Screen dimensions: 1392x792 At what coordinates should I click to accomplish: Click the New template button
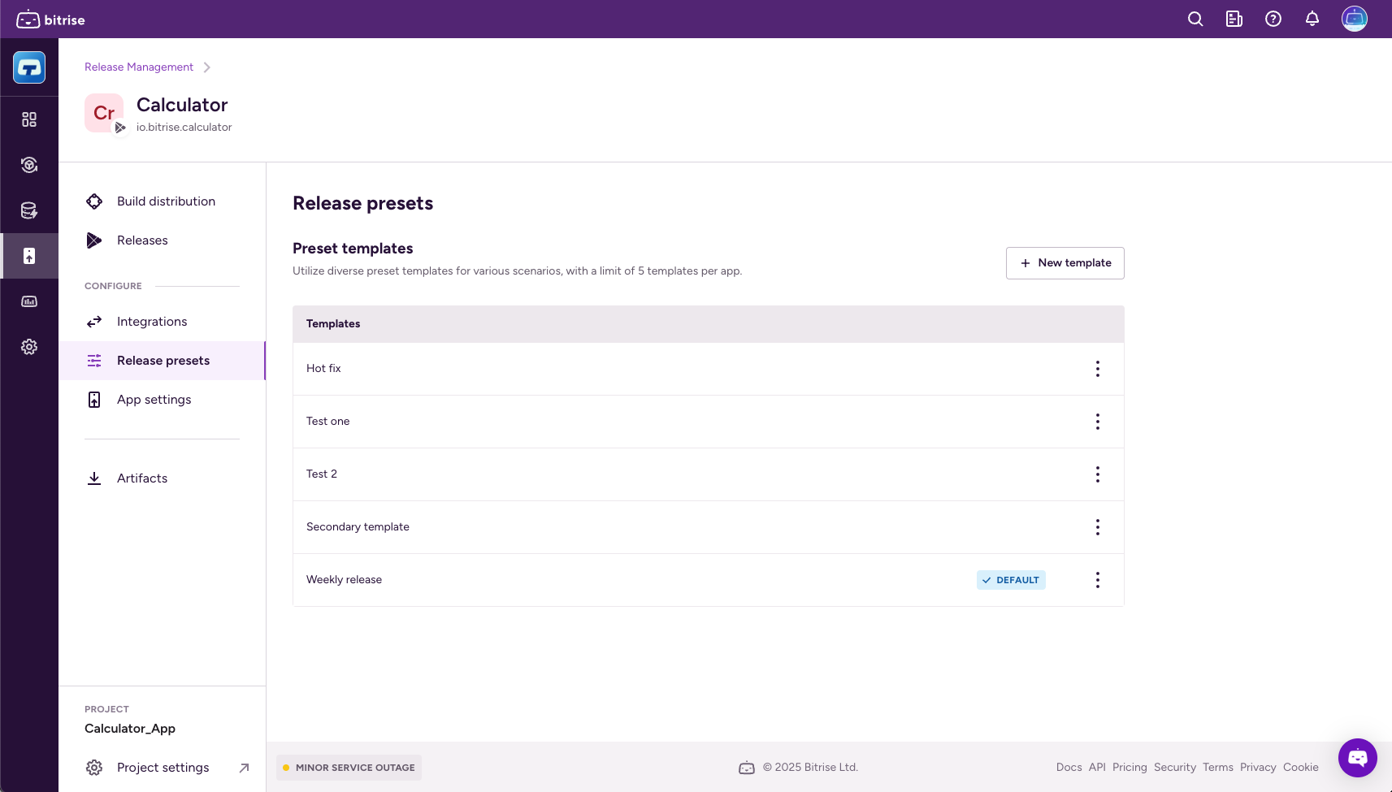(1065, 263)
